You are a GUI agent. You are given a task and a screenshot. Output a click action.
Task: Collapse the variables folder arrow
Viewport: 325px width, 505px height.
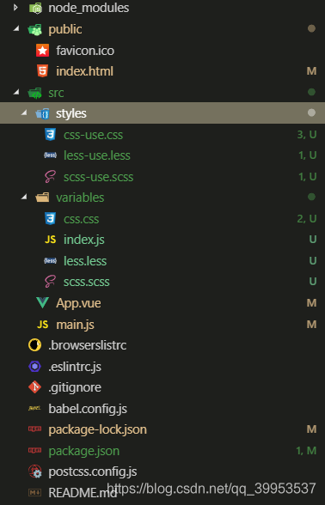point(23,198)
